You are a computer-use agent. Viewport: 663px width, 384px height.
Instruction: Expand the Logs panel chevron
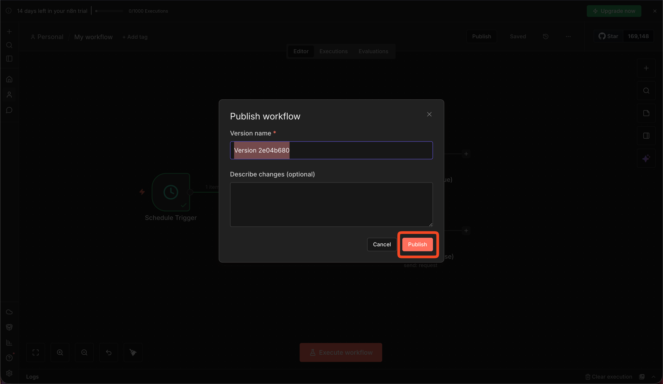654,377
